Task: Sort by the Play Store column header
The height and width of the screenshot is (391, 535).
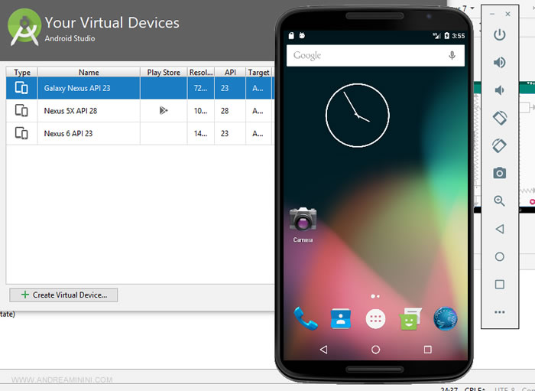Action: 164,73
